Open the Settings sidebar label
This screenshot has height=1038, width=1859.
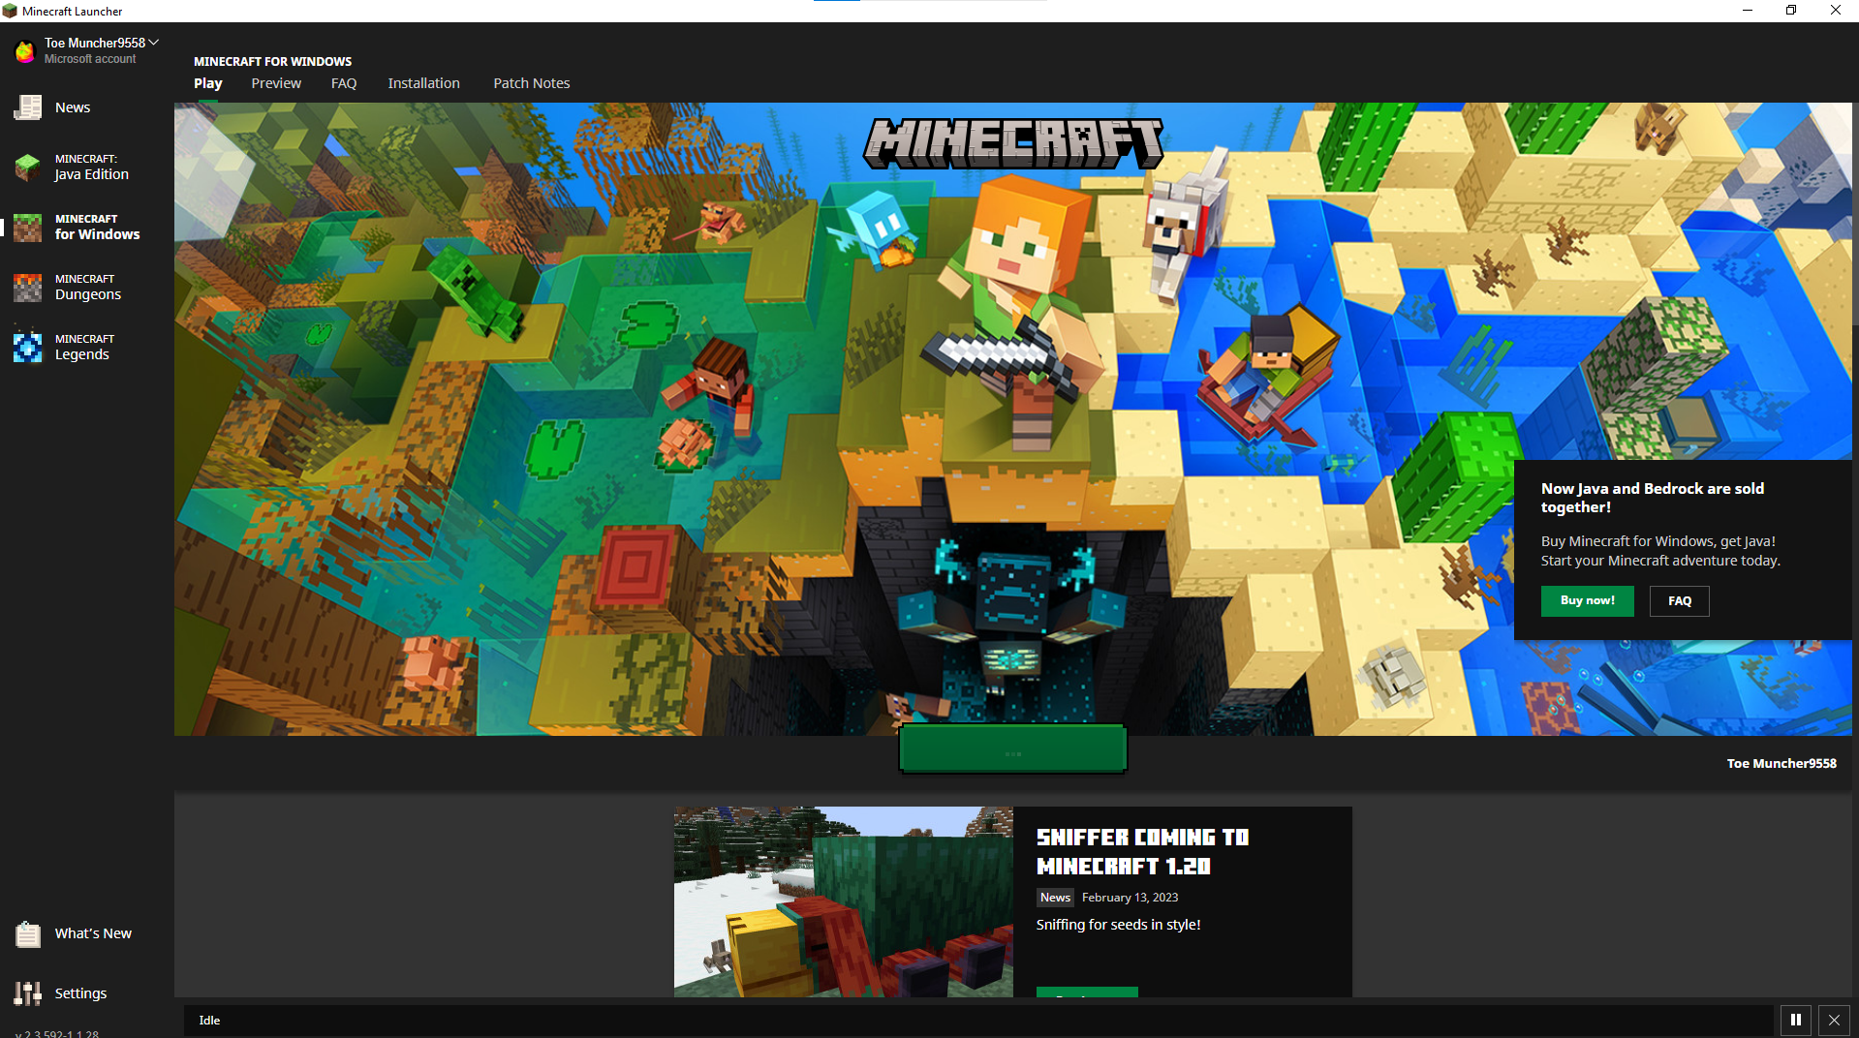[80, 993]
